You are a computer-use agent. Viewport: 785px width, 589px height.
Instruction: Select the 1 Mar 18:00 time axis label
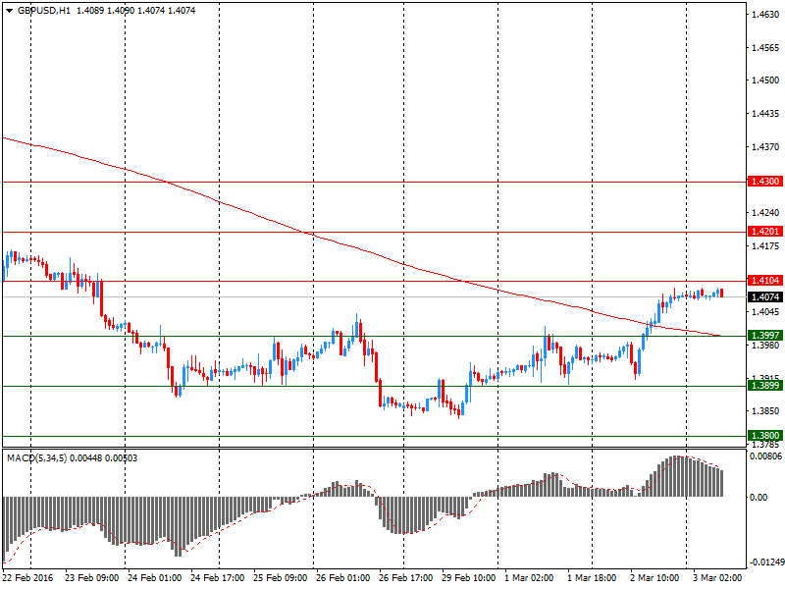[592, 578]
